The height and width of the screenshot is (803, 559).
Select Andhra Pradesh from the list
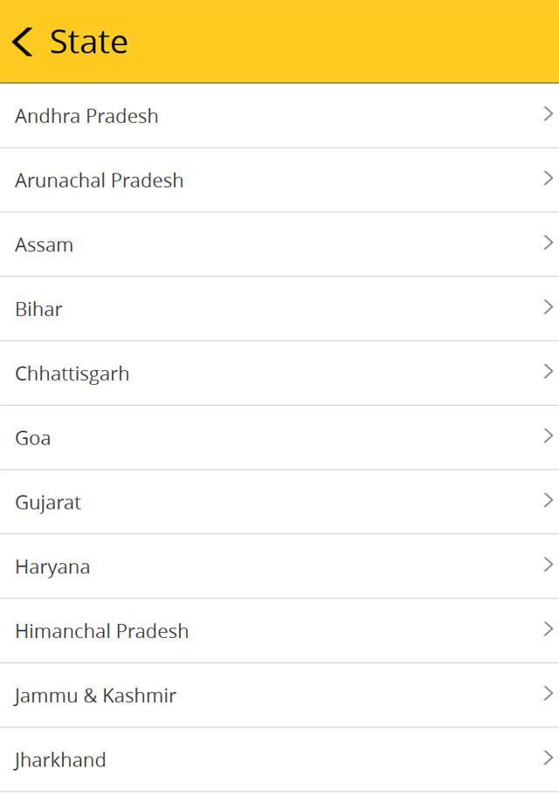[x=86, y=116]
